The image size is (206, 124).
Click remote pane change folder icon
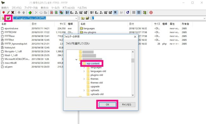(87, 18)
